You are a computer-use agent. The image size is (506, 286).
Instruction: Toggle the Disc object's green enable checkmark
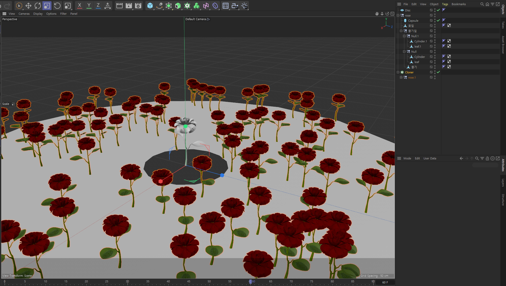438,10
